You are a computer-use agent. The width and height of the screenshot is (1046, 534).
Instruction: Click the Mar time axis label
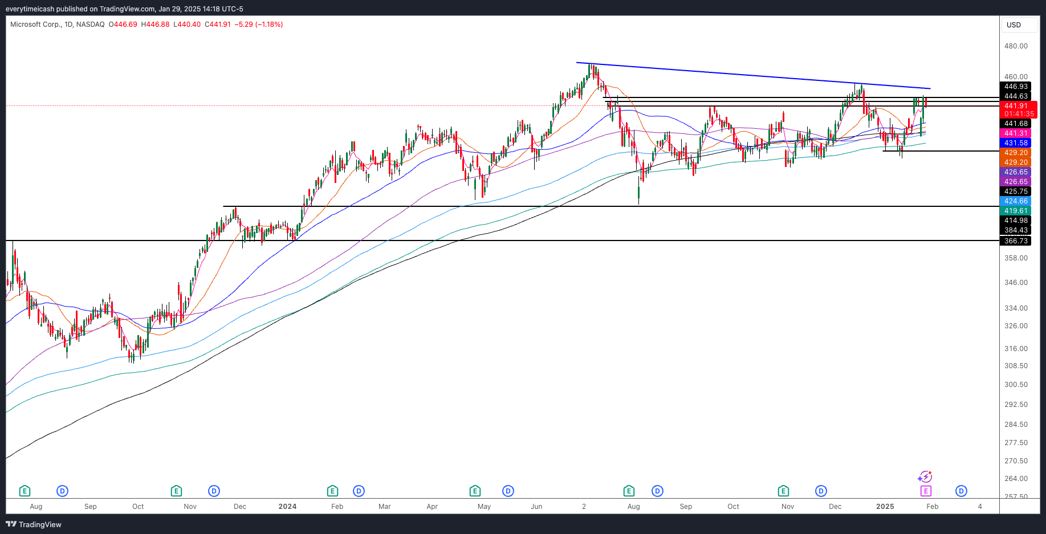click(385, 507)
